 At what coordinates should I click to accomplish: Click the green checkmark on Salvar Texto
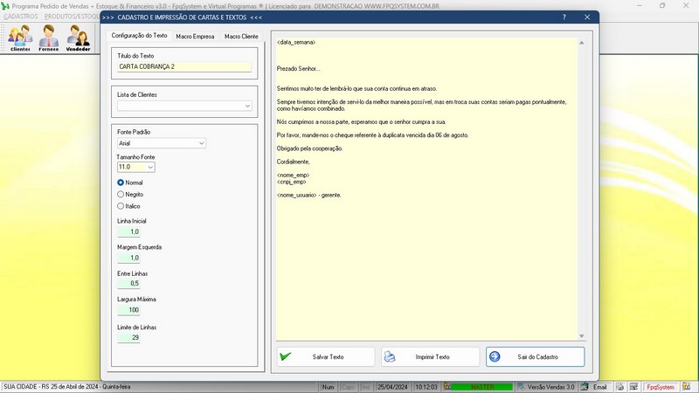(x=286, y=356)
